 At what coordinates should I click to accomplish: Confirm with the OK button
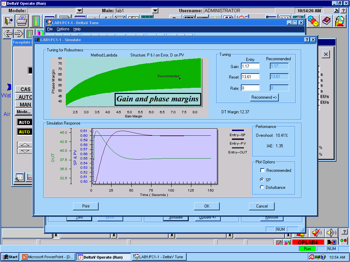[207, 206]
